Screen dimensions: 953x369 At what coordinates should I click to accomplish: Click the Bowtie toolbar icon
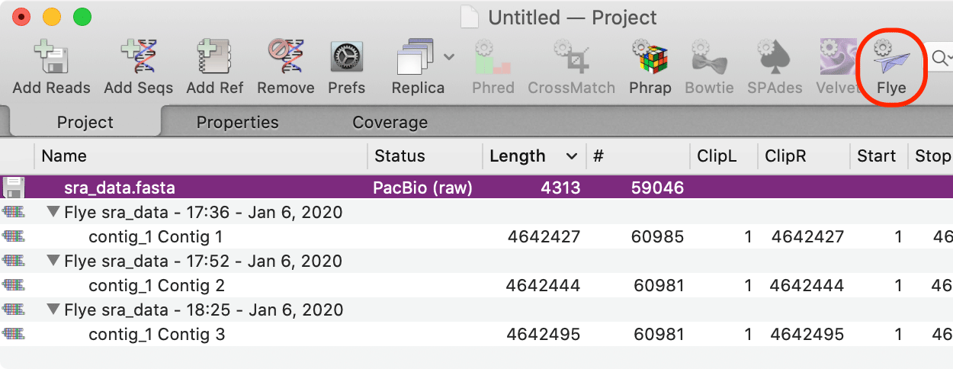point(709,58)
